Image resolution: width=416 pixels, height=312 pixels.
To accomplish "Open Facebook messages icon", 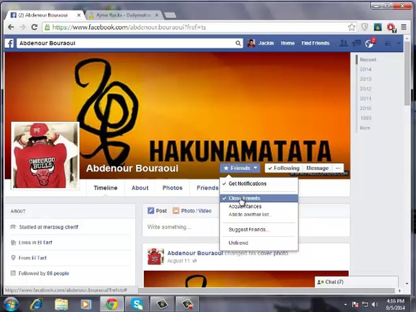I will pyautogui.click(x=357, y=43).
